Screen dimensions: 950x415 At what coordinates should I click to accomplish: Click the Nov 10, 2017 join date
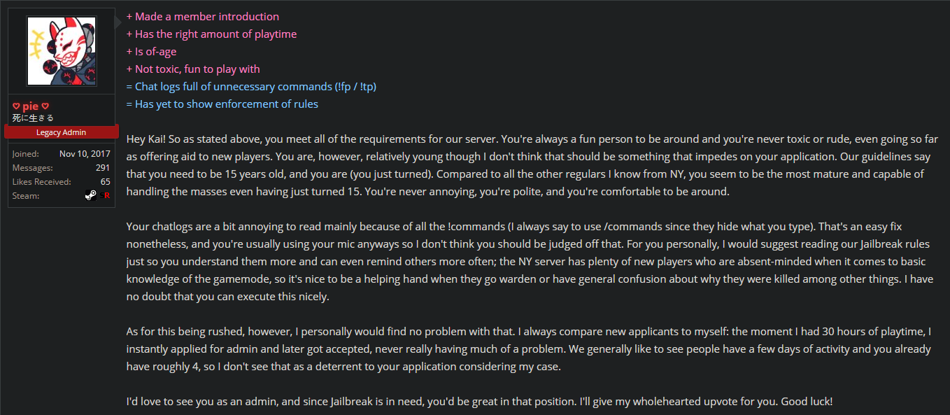85,154
